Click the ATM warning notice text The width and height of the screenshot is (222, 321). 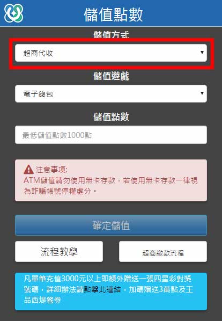(110, 186)
